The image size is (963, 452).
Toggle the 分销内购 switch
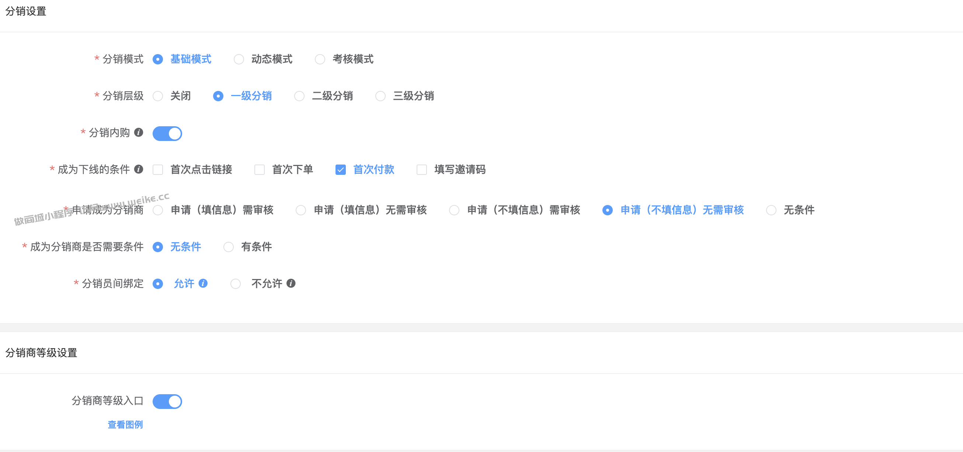[167, 133]
